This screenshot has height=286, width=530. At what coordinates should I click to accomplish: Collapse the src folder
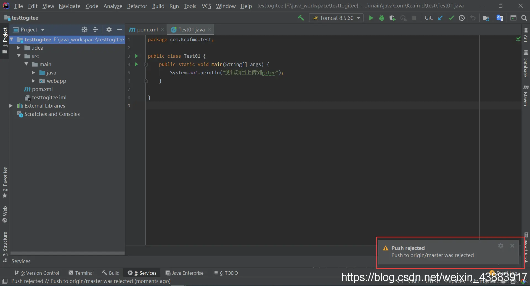click(x=19, y=56)
